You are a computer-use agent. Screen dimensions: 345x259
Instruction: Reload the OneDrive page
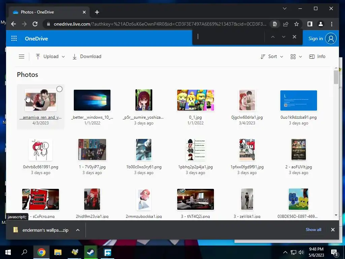(35, 24)
